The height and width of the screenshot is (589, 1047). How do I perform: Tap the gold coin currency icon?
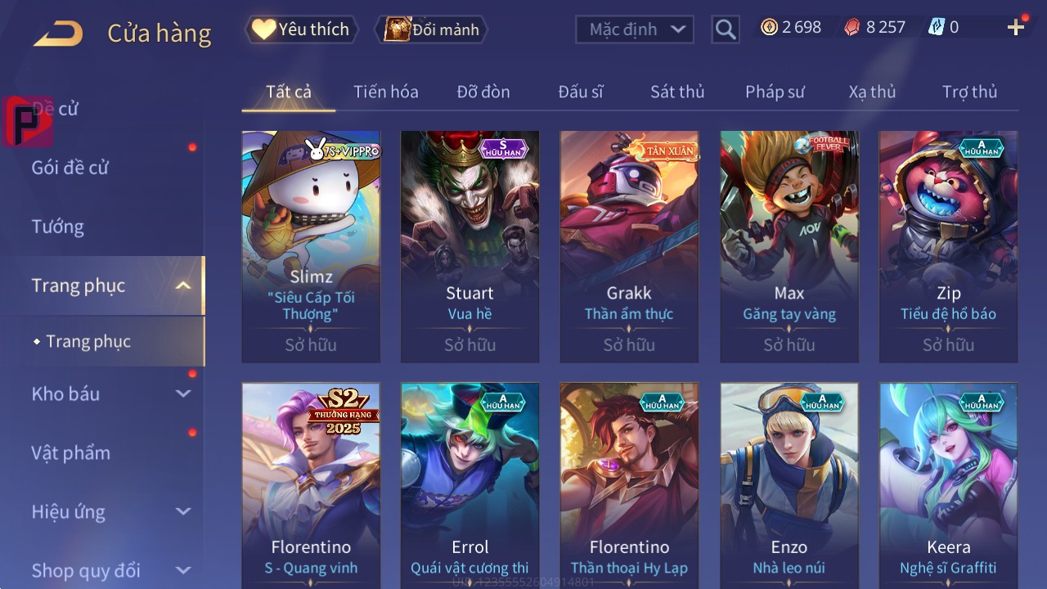[769, 27]
